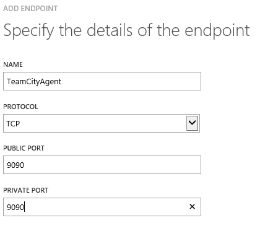The width and height of the screenshot is (260, 228).
Task: Click the PROTOCOL field label
Action: [20, 107]
